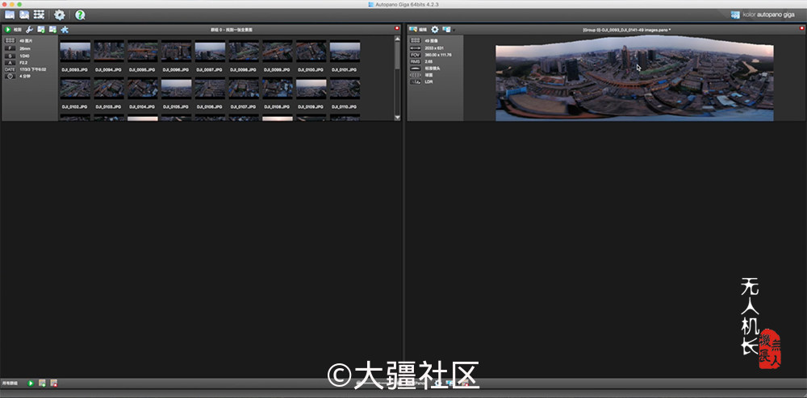Click the remove group icon in bottom bar
This screenshot has width=807, height=398.
pyautogui.click(x=53, y=383)
